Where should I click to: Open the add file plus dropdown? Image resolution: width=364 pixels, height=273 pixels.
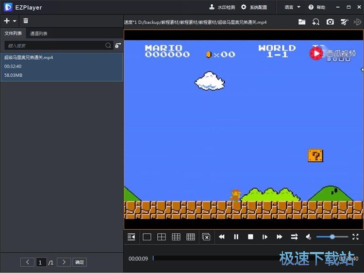[10, 21]
